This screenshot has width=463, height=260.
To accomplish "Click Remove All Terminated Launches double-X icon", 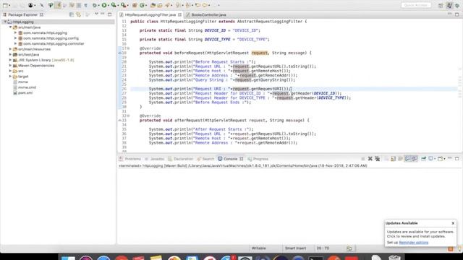I will click(x=378, y=159).
